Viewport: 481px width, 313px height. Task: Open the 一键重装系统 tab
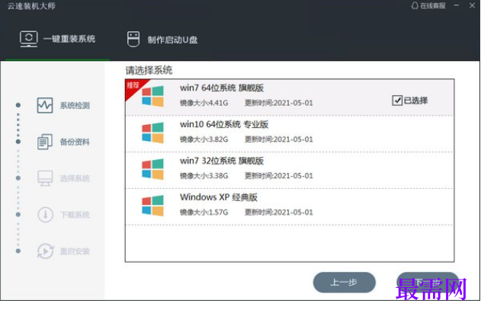(58, 39)
